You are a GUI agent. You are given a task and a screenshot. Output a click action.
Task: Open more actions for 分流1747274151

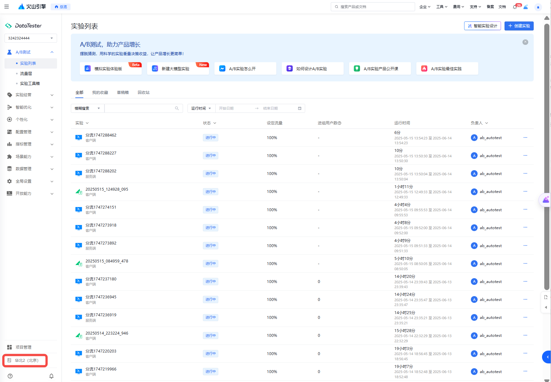point(525,209)
